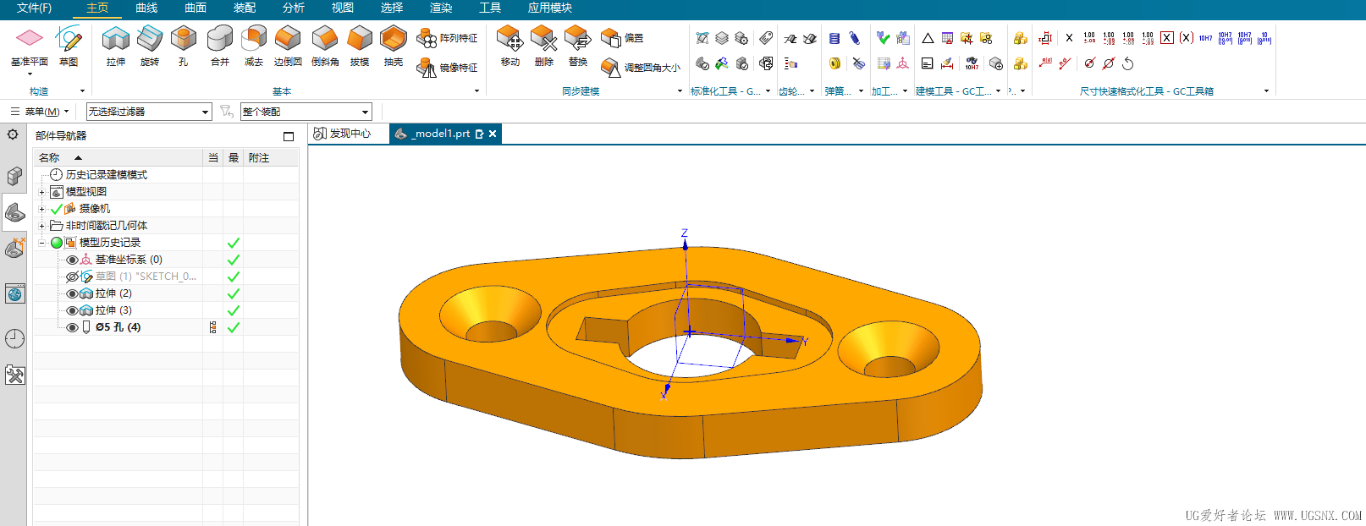The width and height of the screenshot is (1366, 526).
Task: Sort navigator by 名称 column header
Action: tap(118, 158)
